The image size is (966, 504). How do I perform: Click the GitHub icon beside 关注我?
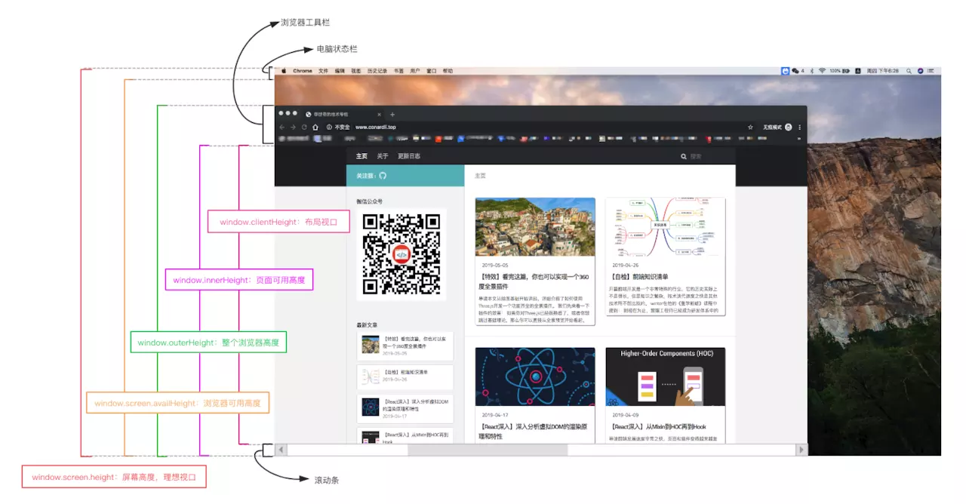383,175
